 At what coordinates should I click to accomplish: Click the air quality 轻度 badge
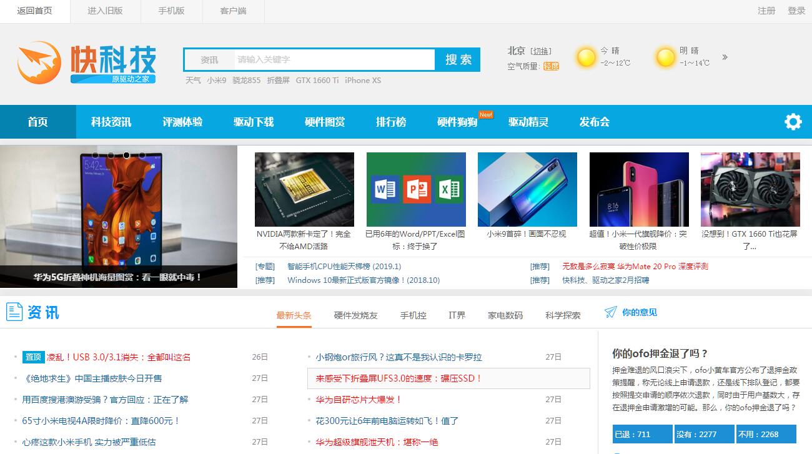(551, 66)
